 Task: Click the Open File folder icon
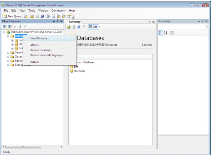(32, 16)
